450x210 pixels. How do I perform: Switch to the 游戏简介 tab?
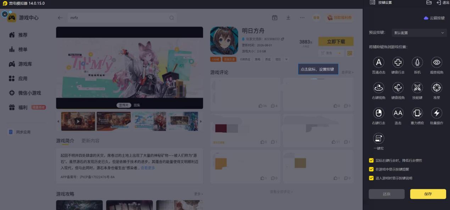pos(65,141)
